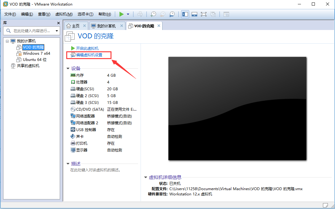The image size is (335, 209).
Task: Click the black VM screen preview
Action: point(237,108)
